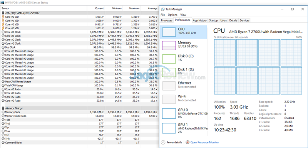Click the Core #0 Clock sensor icon
The height and width of the screenshot is (148, 308).
point(3,32)
